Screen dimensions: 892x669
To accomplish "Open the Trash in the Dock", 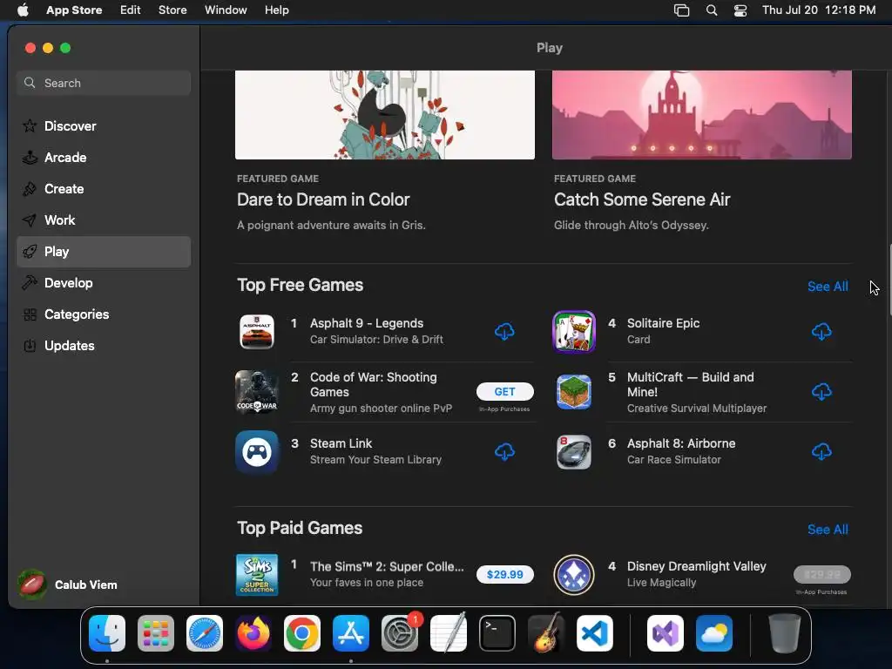I will click(x=785, y=633).
